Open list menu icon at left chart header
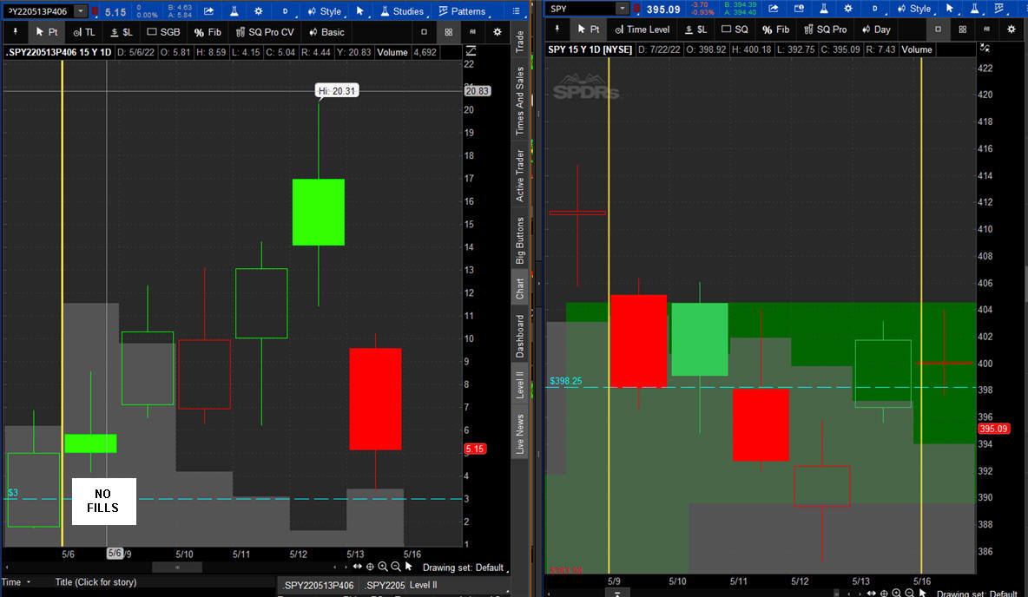1028x597 pixels. click(x=516, y=11)
